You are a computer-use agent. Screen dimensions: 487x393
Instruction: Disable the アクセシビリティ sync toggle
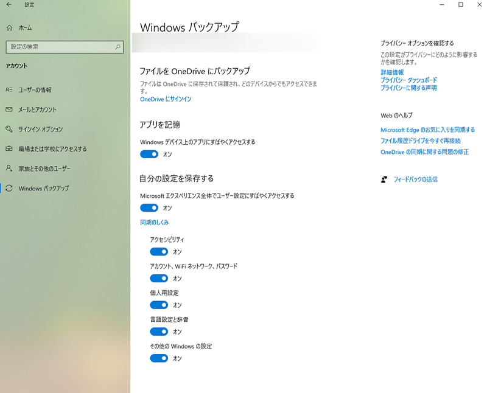(x=159, y=251)
